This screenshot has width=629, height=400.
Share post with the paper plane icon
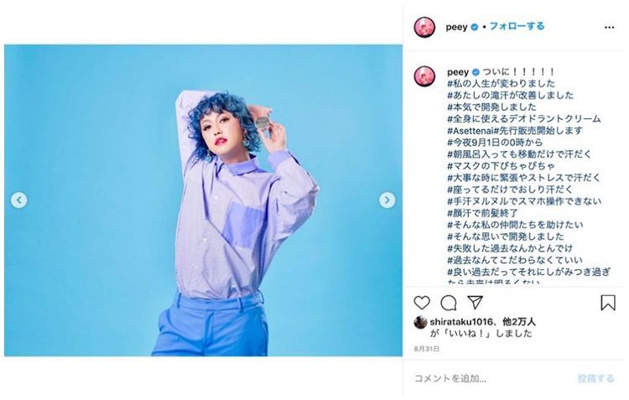475,303
